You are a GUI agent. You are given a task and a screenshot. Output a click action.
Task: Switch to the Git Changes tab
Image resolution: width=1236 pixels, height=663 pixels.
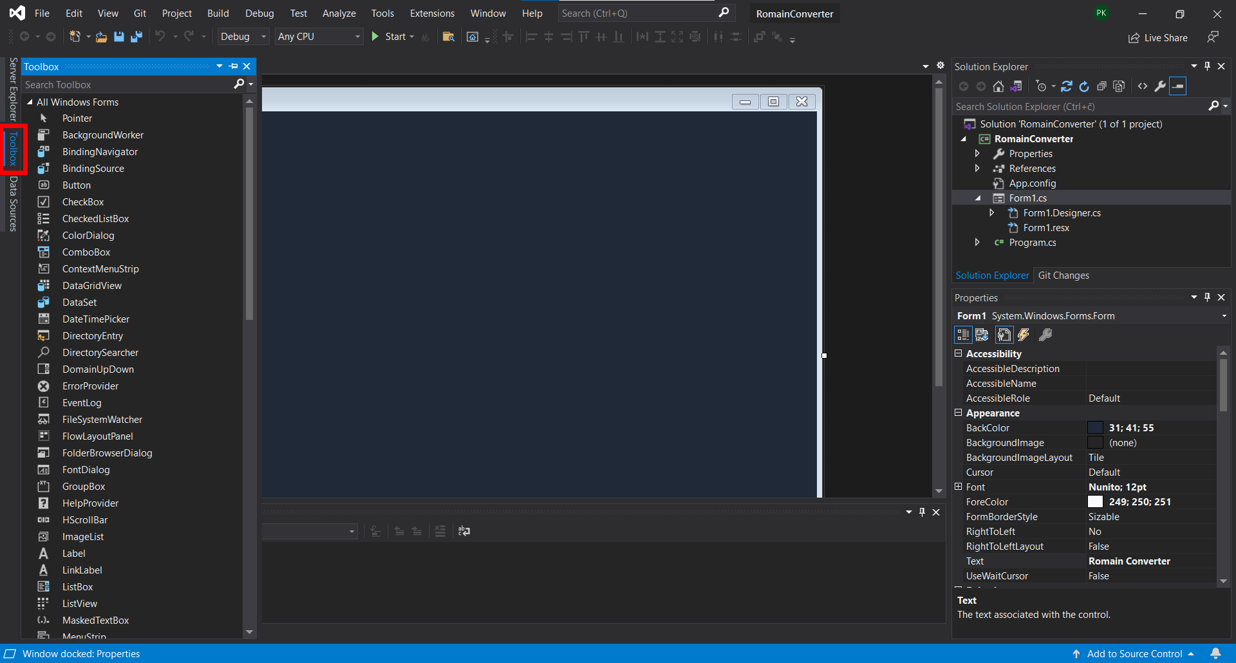point(1063,275)
